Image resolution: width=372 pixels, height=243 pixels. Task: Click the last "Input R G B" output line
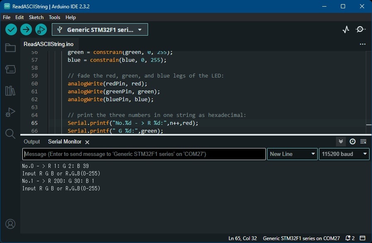pos(61,188)
